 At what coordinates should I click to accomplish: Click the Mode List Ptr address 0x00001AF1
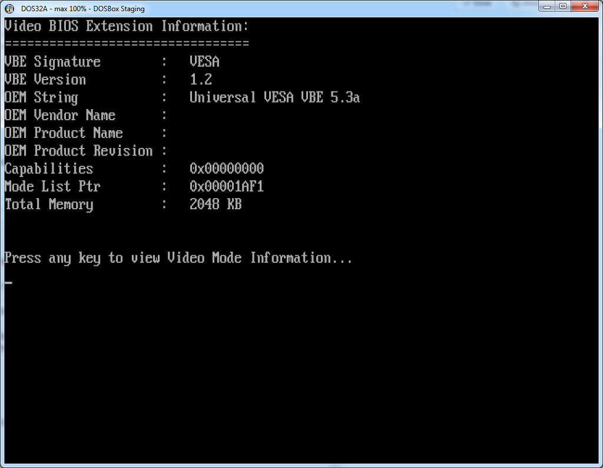(x=226, y=186)
